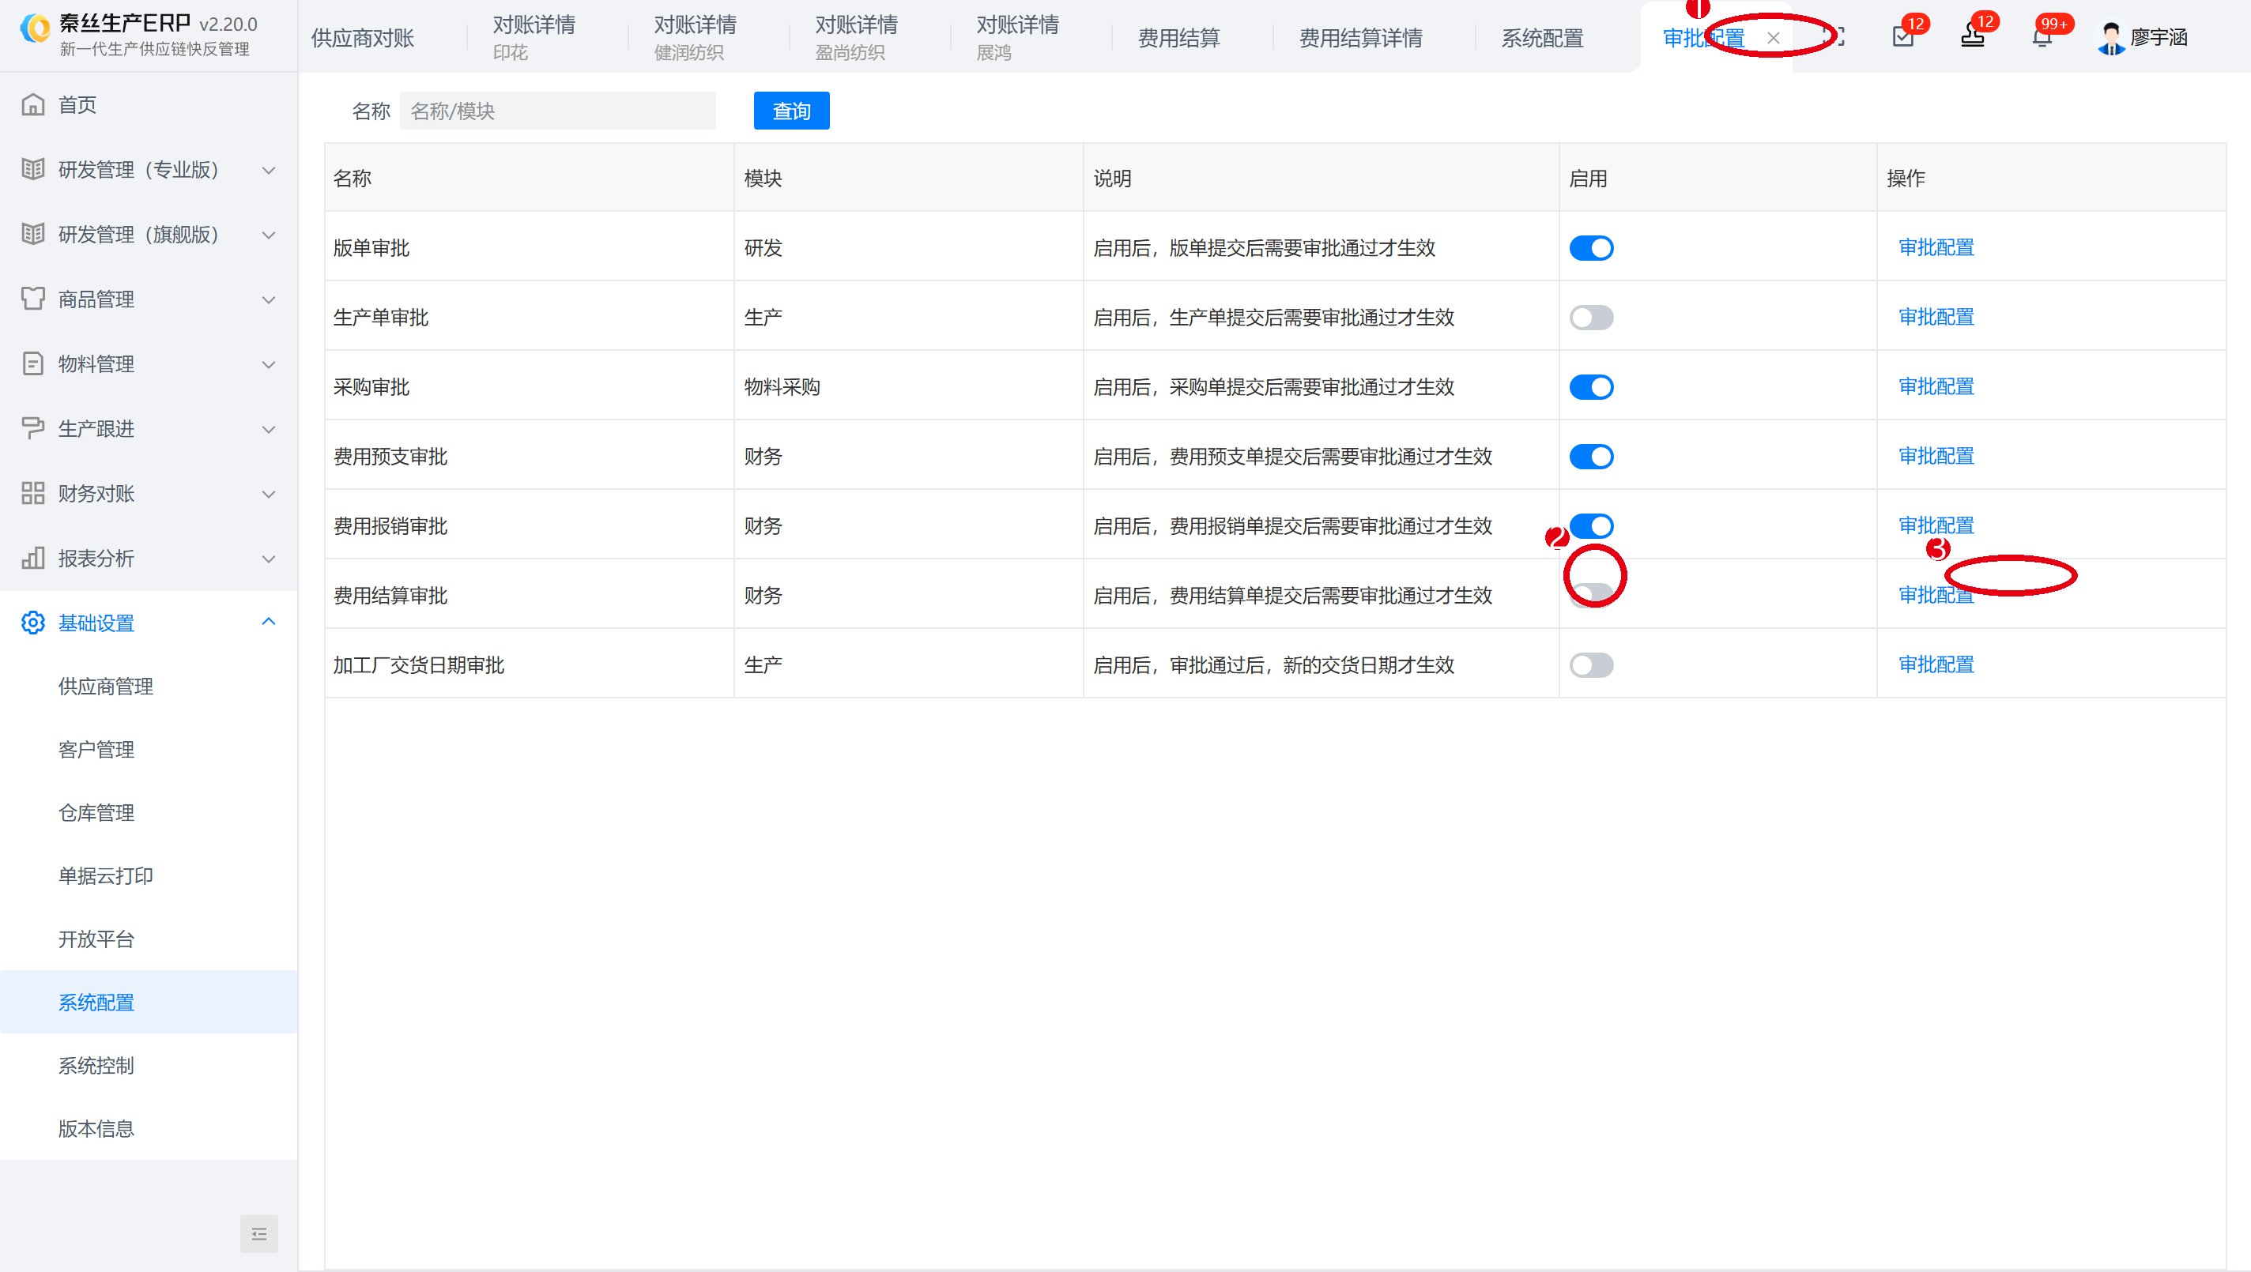Open 开放平台 in the sidebar
Viewport: 2251px width, 1272px height.
[x=96, y=939]
